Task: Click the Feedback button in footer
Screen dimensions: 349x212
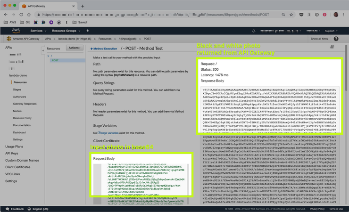Action: (15, 209)
